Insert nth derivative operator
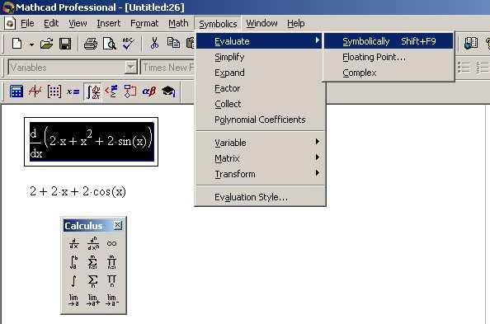This screenshot has width=490, height=324. pyautogui.click(x=93, y=243)
